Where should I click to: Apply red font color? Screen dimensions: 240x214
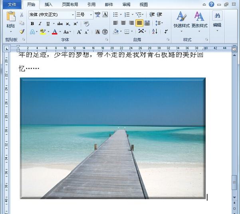(x=55, y=32)
